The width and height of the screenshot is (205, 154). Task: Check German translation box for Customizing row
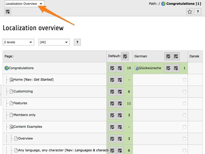[184, 92]
